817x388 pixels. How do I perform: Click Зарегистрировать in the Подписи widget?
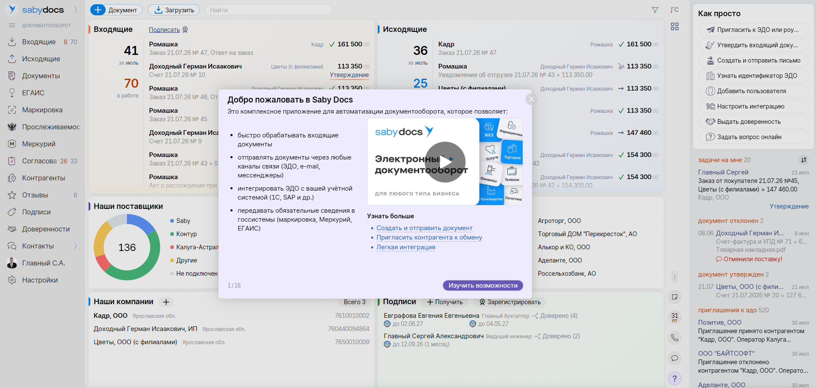tap(509, 302)
